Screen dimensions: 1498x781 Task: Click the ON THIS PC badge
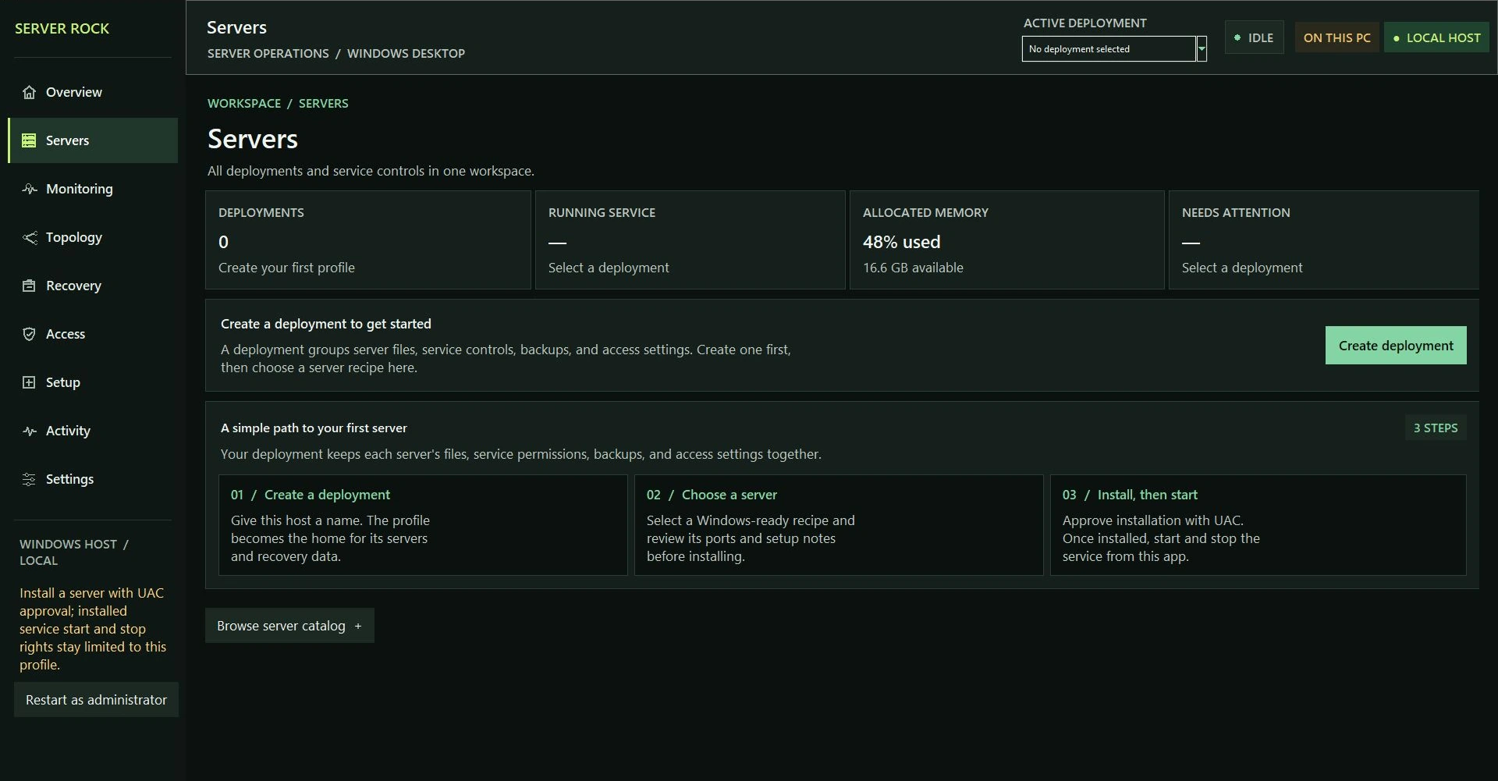pos(1336,37)
